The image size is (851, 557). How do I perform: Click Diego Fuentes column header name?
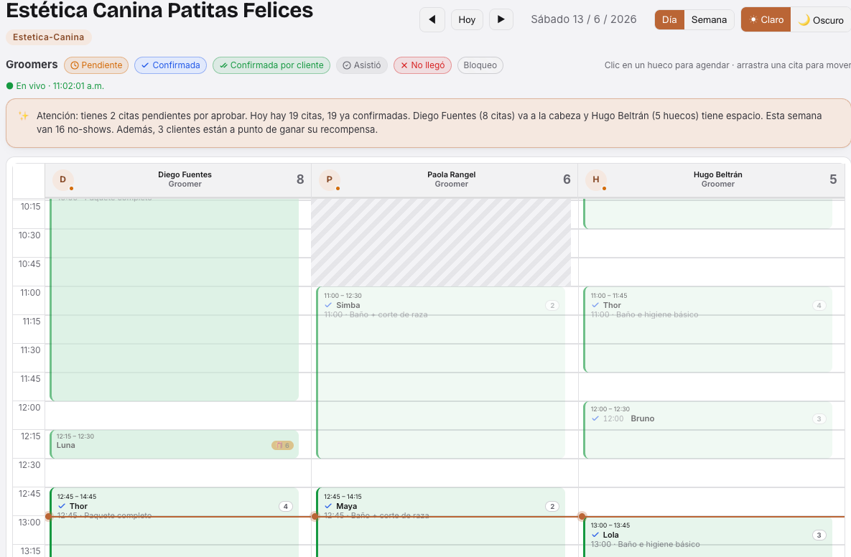[x=185, y=174]
